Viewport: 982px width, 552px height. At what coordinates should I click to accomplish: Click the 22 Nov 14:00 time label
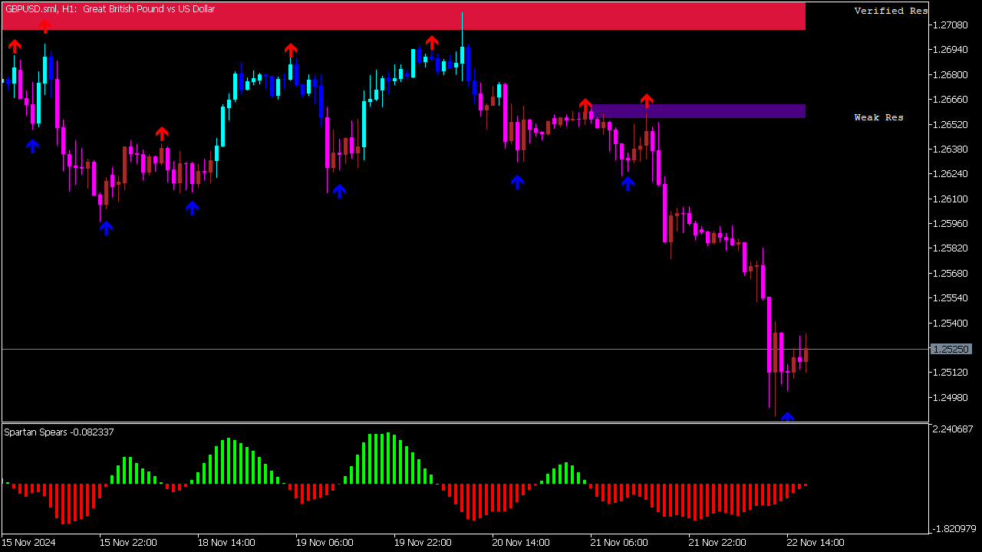[x=816, y=543]
